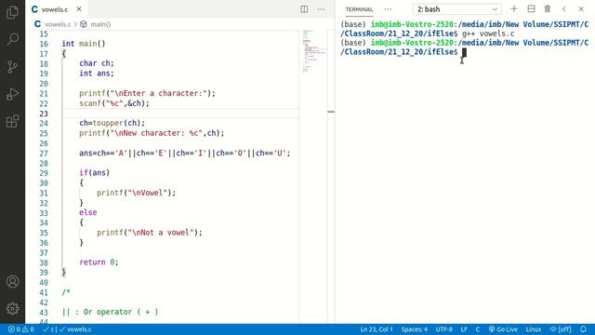The height and width of the screenshot is (335, 595).
Task: Open the Manage gear settings
Action: (12, 308)
